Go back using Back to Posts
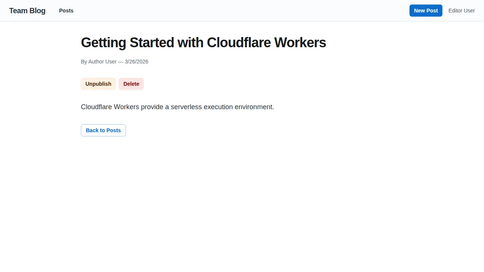Screen dimensions: 484x272 pyautogui.click(x=103, y=130)
